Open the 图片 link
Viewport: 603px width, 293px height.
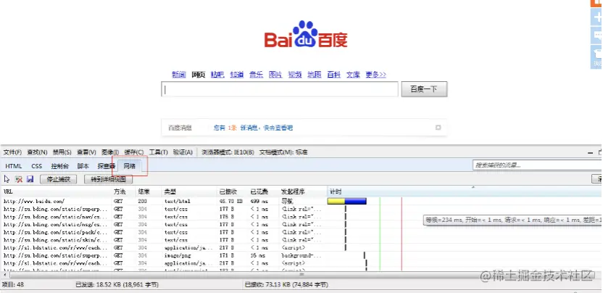pyautogui.click(x=275, y=75)
